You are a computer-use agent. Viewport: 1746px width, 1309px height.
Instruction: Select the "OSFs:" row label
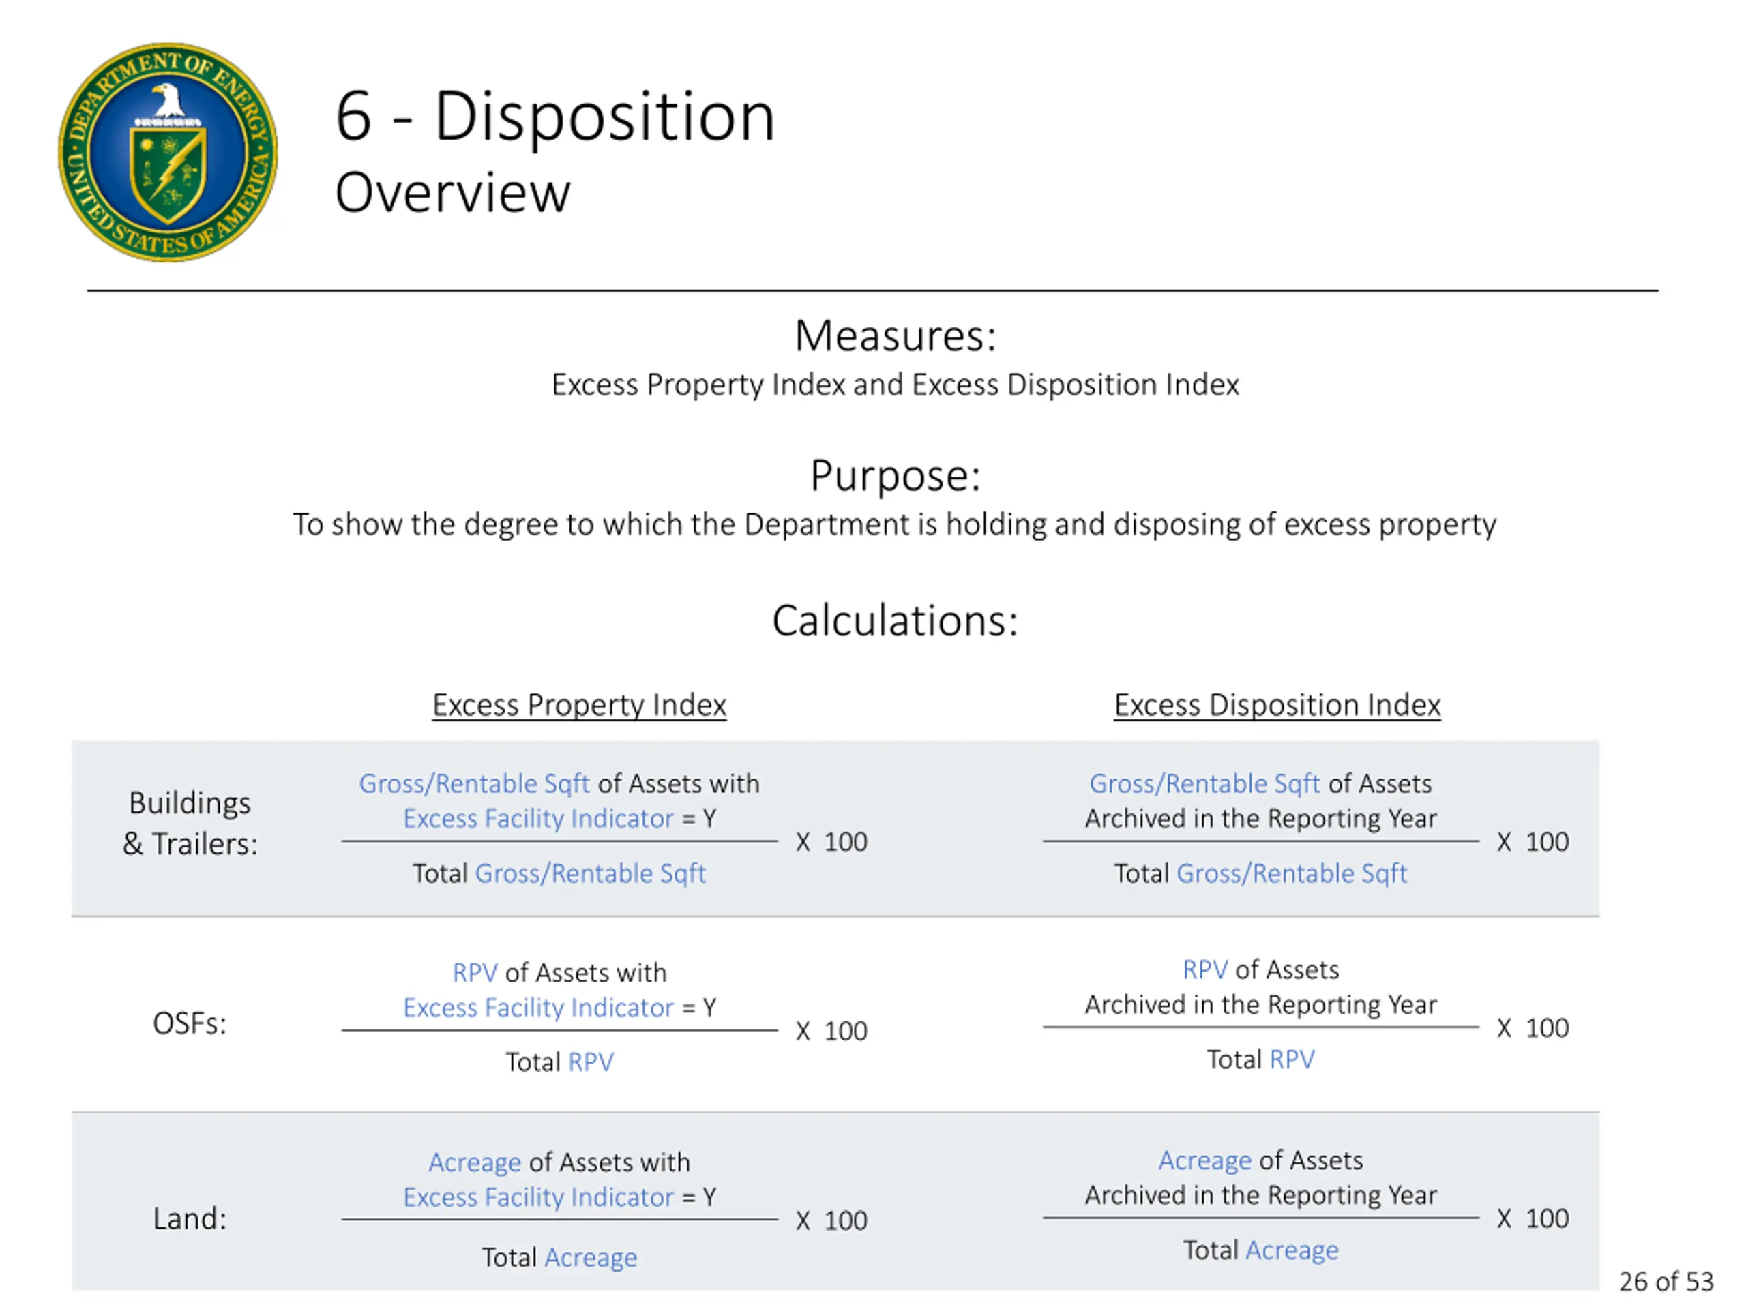tap(190, 1023)
